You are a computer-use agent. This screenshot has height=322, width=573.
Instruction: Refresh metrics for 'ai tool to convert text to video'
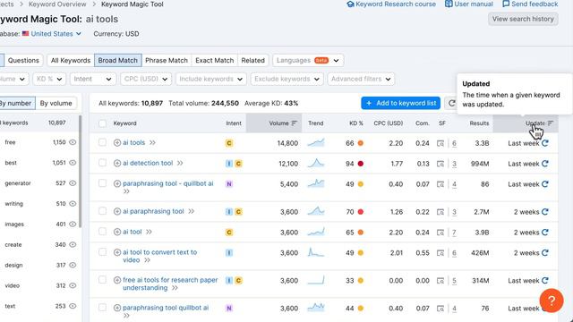pos(545,252)
